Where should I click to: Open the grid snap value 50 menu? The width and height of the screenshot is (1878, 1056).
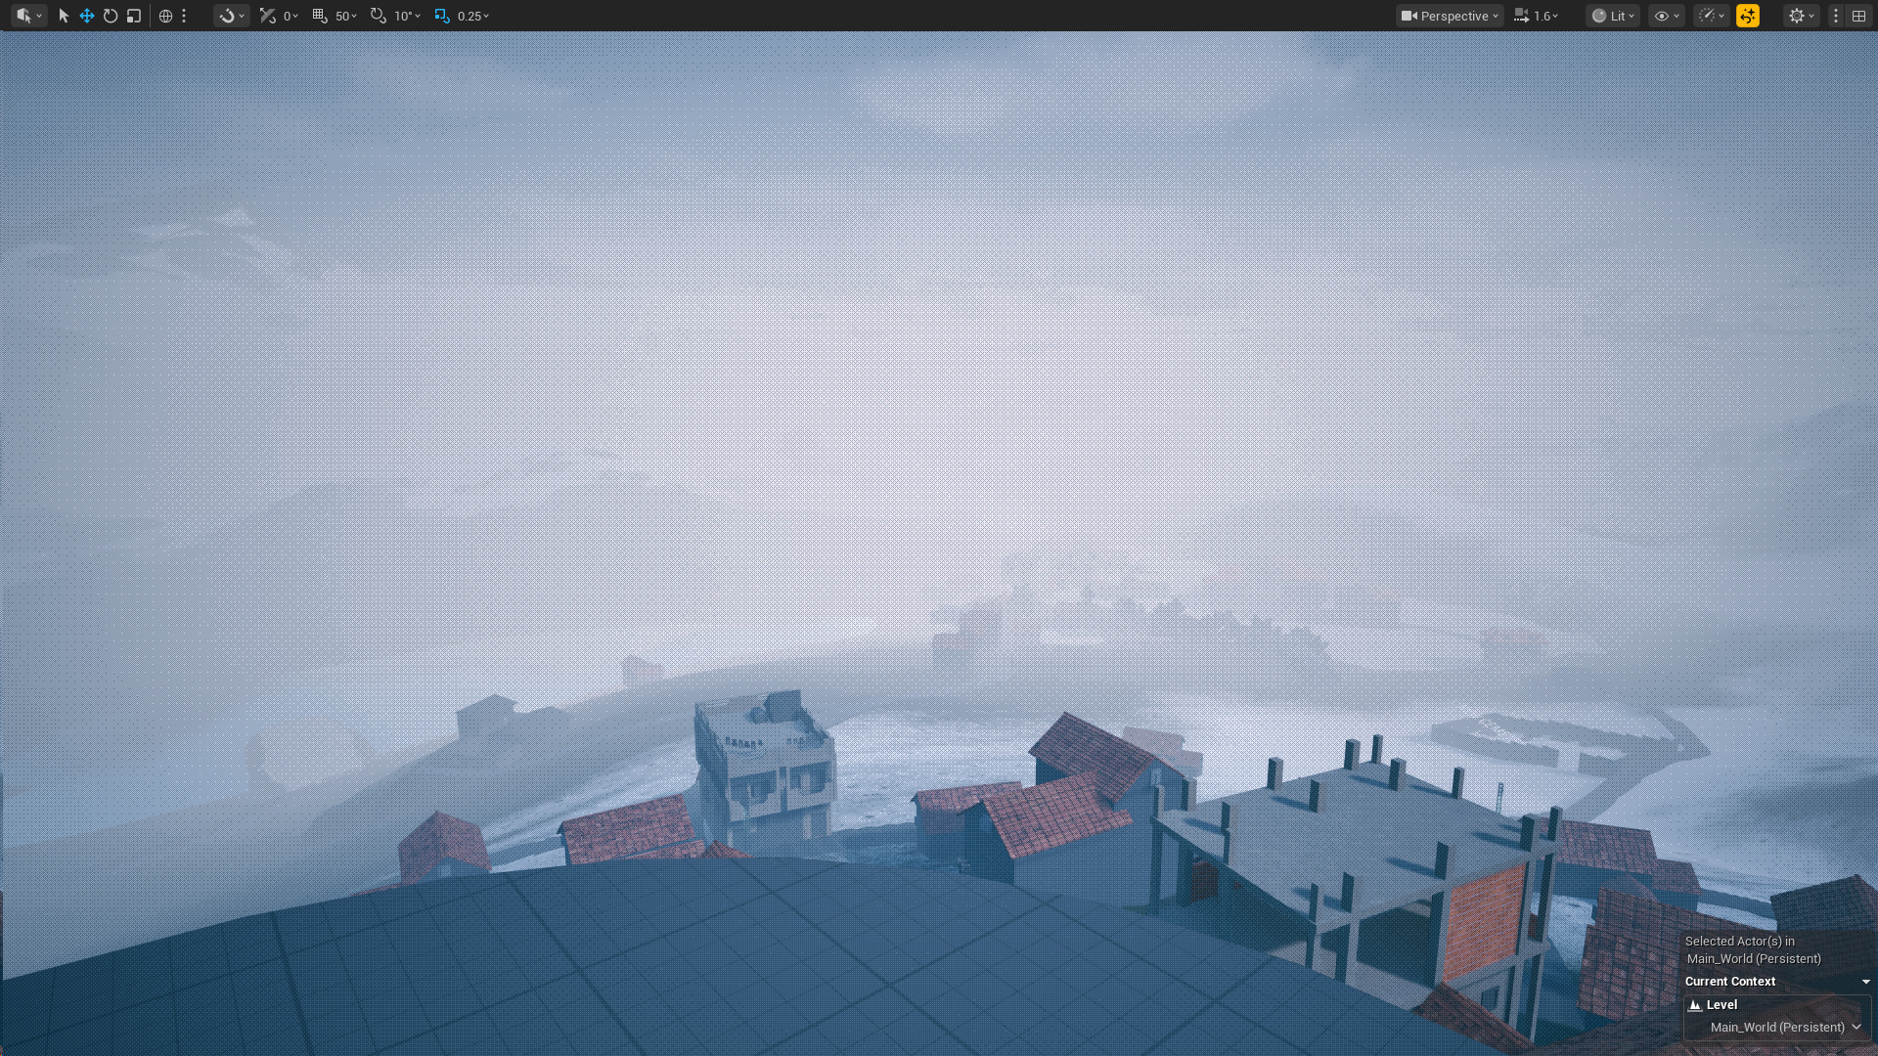click(x=346, y=16)
